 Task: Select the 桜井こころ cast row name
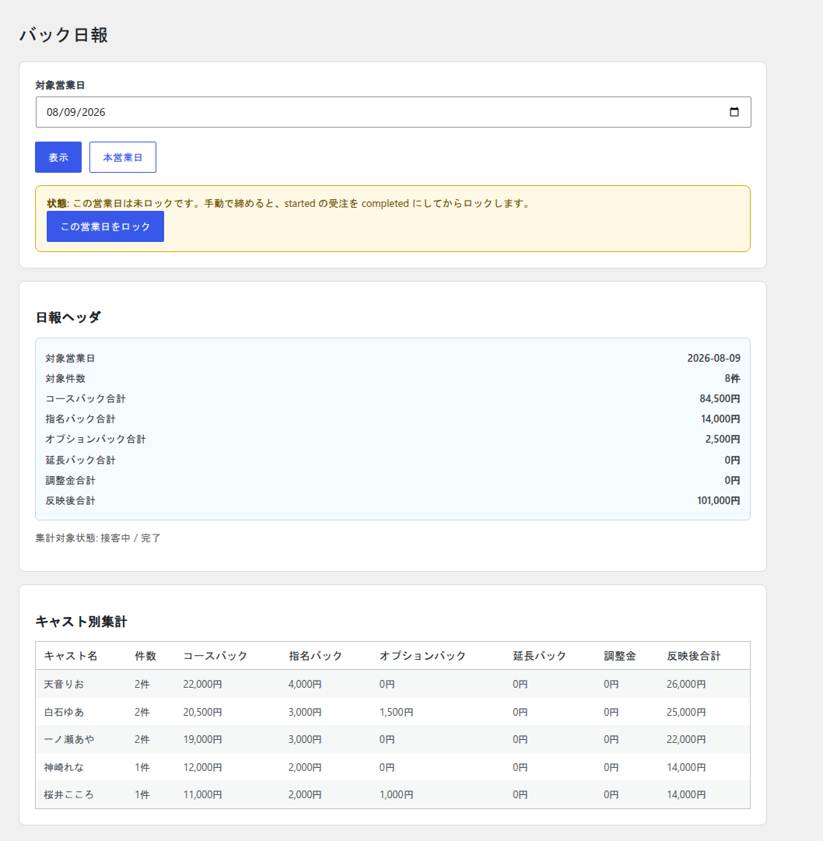point(69,795)
